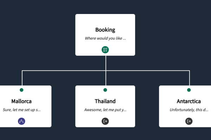Image resolution: width=211 pixels, height=140 pixels.
Task: Click the green choice icon on the Booking node
Action: coord(105,50)
